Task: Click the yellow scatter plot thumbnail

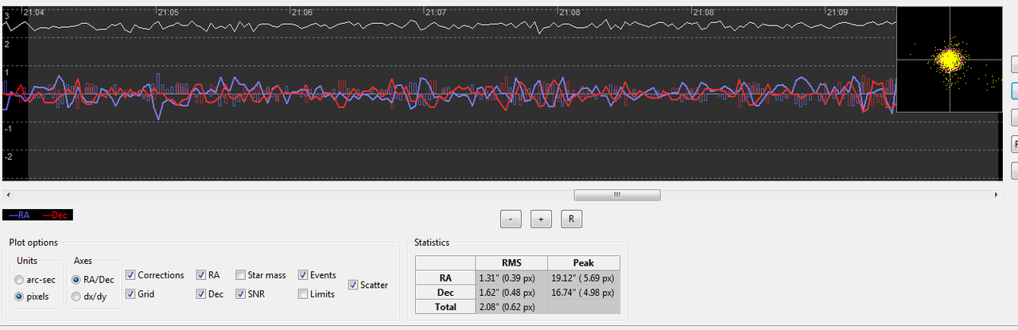Action: (949, 60)
